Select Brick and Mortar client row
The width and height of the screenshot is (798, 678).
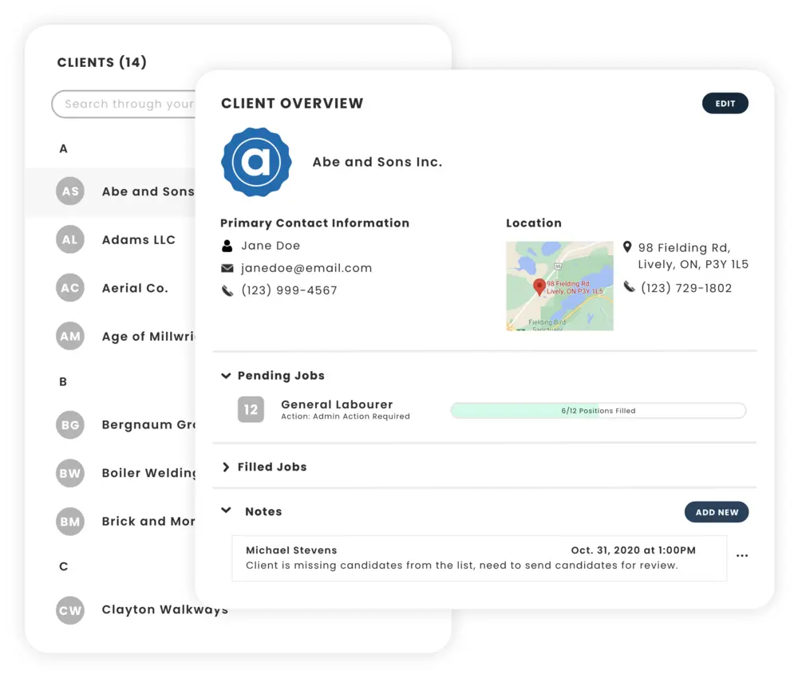[x=110, y=522]
